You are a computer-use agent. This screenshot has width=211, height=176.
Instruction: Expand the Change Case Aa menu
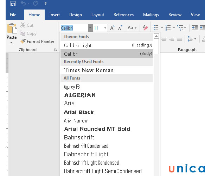132,28
